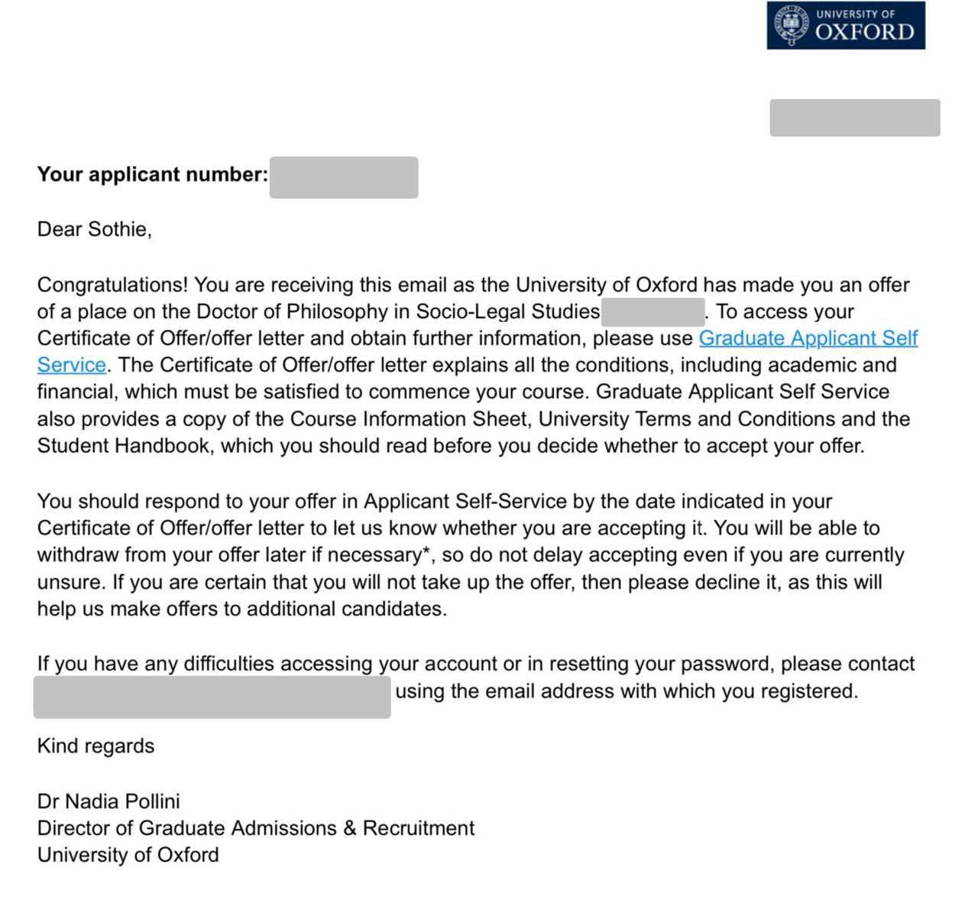
Task: Open the Graduate Applicant Self Service link
Action: coord(808,338)
